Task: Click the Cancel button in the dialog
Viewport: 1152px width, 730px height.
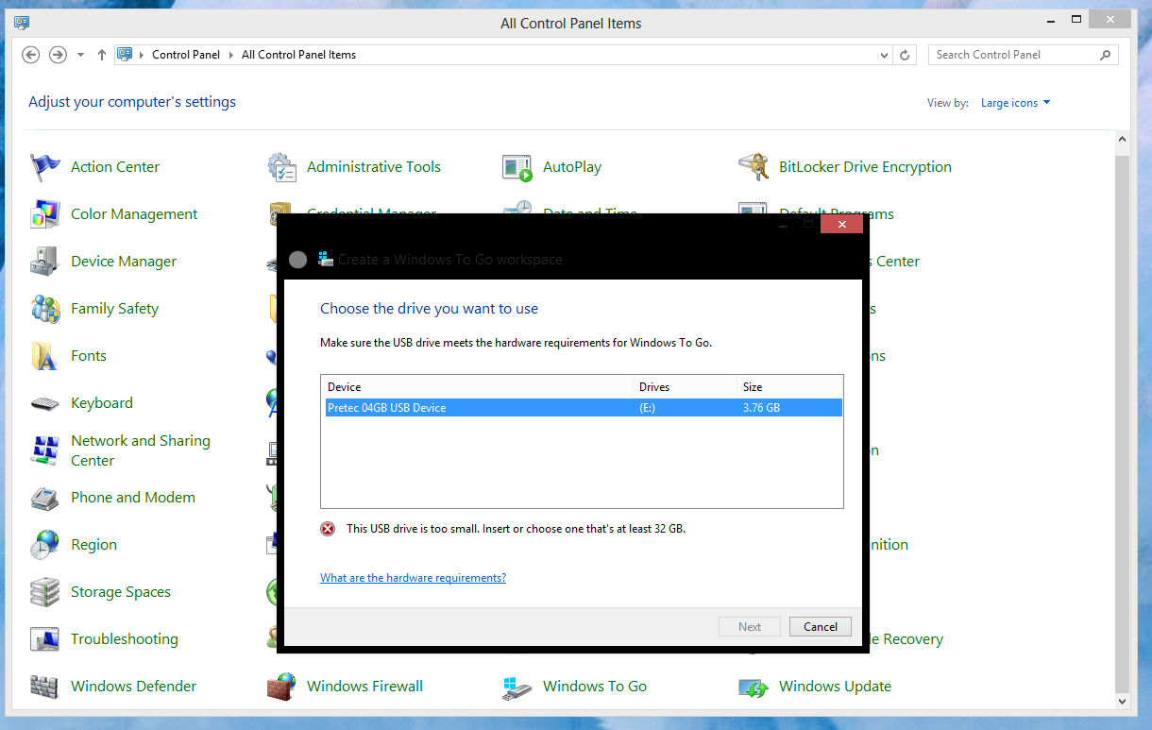Action: tap(821, 627)
